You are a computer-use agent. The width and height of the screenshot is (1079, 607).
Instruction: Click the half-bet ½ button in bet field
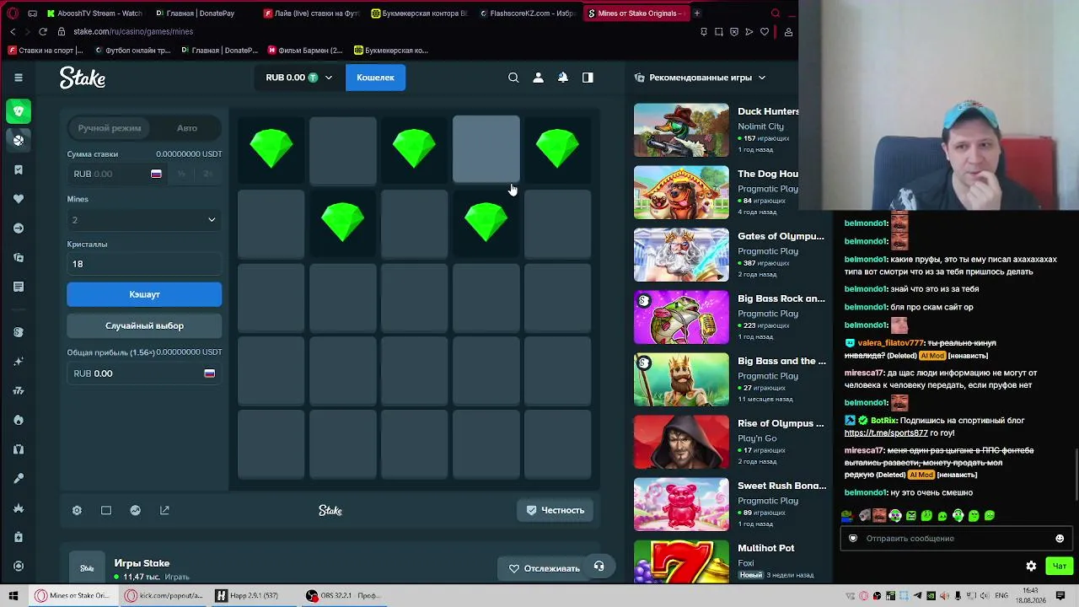182,174
